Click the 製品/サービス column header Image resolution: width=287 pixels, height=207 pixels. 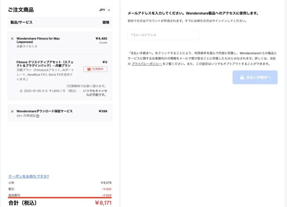[x=22, y=22]
